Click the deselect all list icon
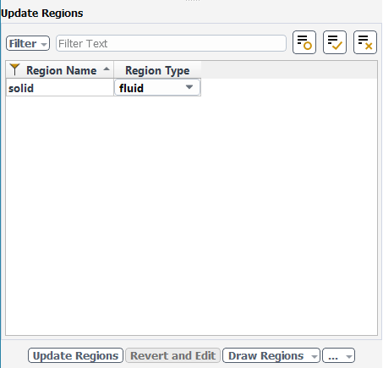Viewport: 383px width, 368px height. pos(365,42)
